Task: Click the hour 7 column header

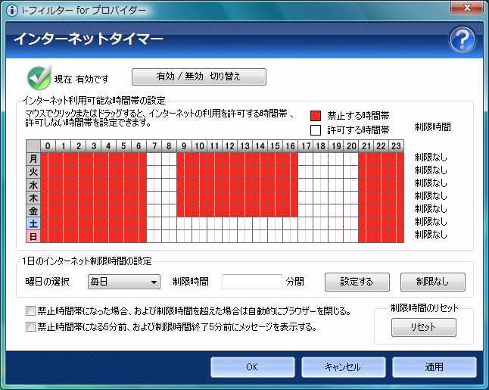Action: (154, 146)
